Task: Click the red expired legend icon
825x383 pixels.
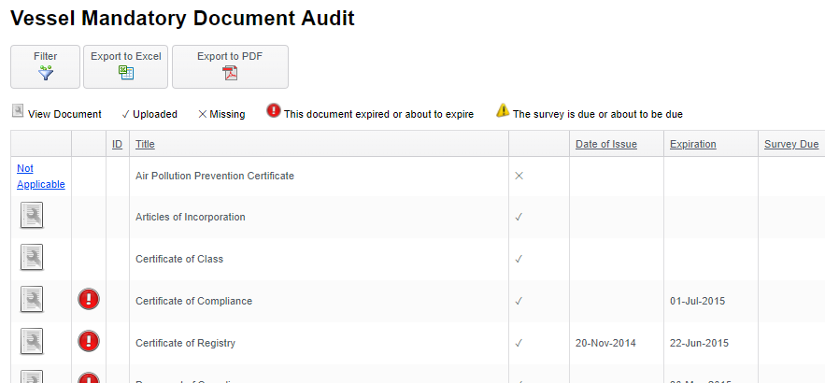Action: [x=274, y=110]
